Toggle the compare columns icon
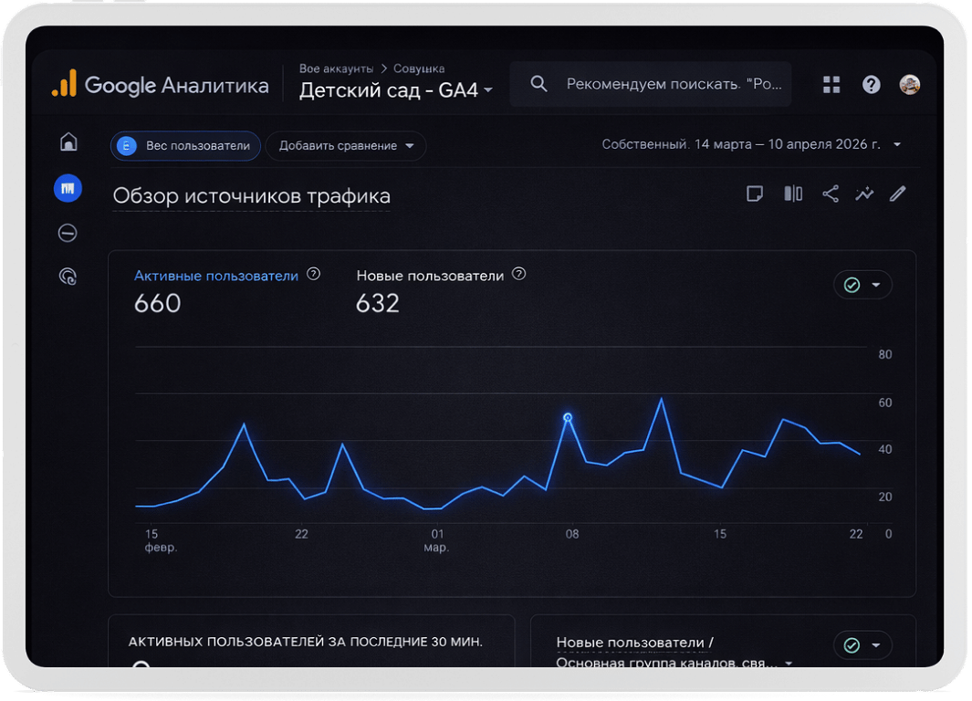Screen dimensions: 972x701 (x=793, y=194)
